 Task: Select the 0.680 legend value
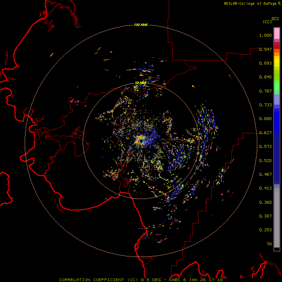point(265,119)
